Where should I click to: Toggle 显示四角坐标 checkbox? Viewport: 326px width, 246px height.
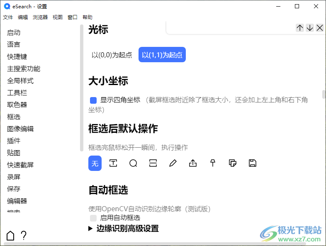coord(93,100)
